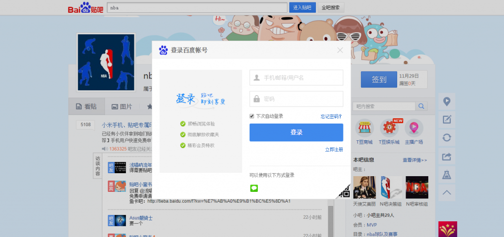504x237 pixels.
Task: Focus the 手机/邮箱/用户名 input field
Action: click(x=296, y=78)
